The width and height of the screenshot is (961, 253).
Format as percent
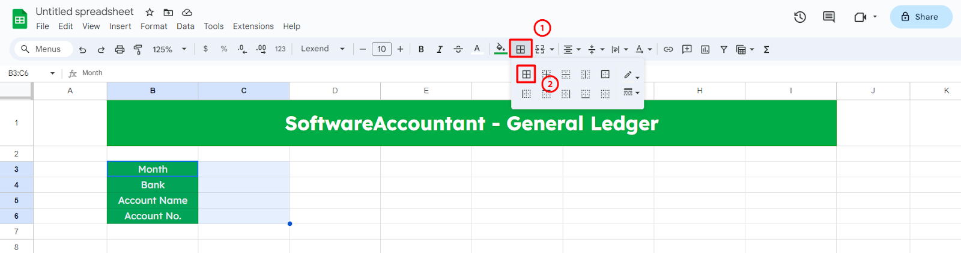pos(224,49)
